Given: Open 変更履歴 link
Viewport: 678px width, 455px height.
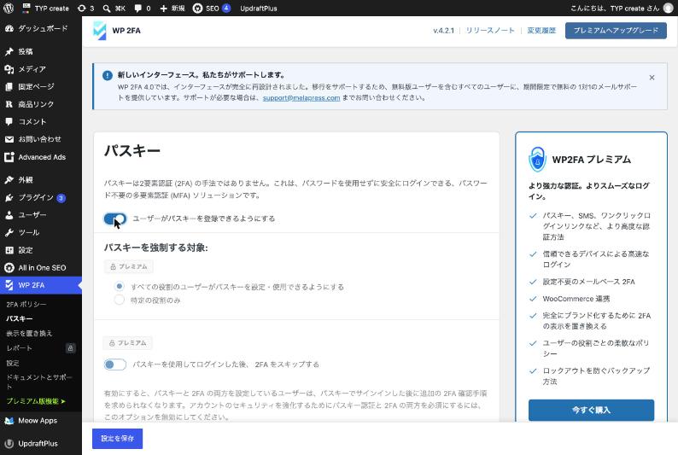Looking at the screenshot, I should pos(541,31).
